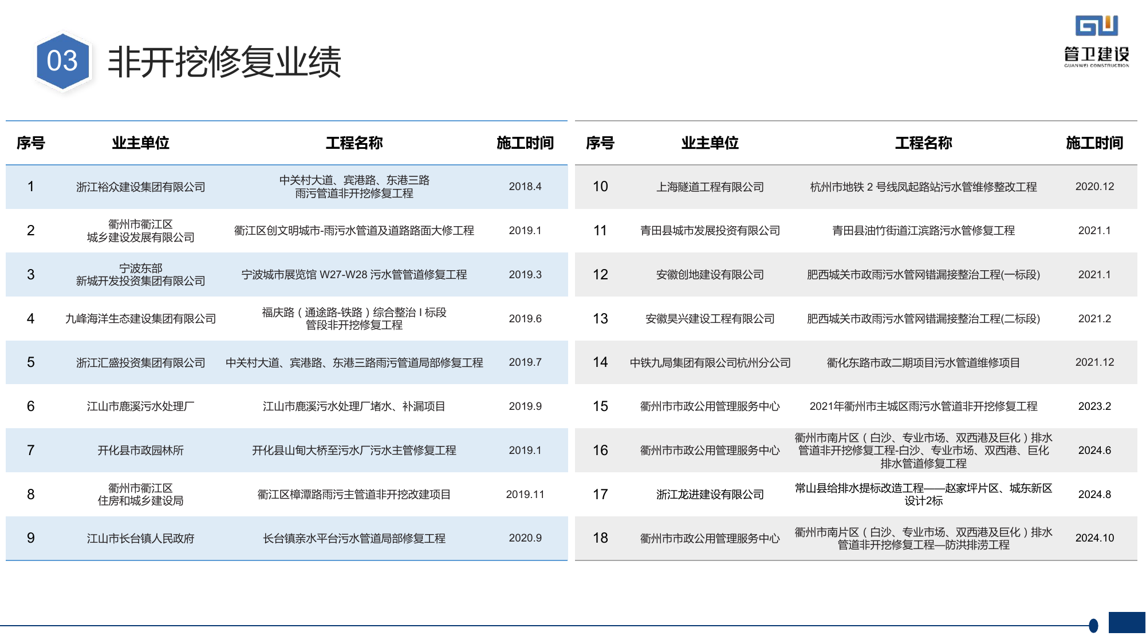Select 江山市长台镇人民政府 cell

coord(141,539)
